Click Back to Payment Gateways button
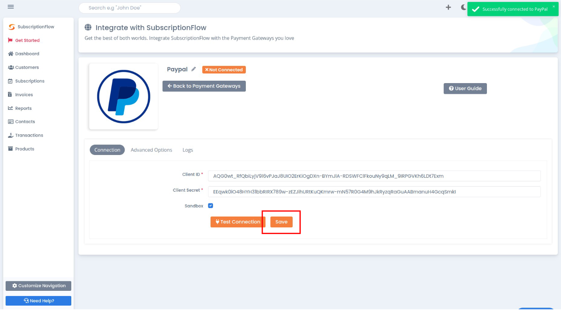This screenshot has width=561, height=310. [x=204, y=86]
